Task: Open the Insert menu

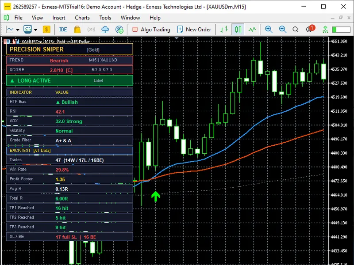Action: [x=59, y=18]
